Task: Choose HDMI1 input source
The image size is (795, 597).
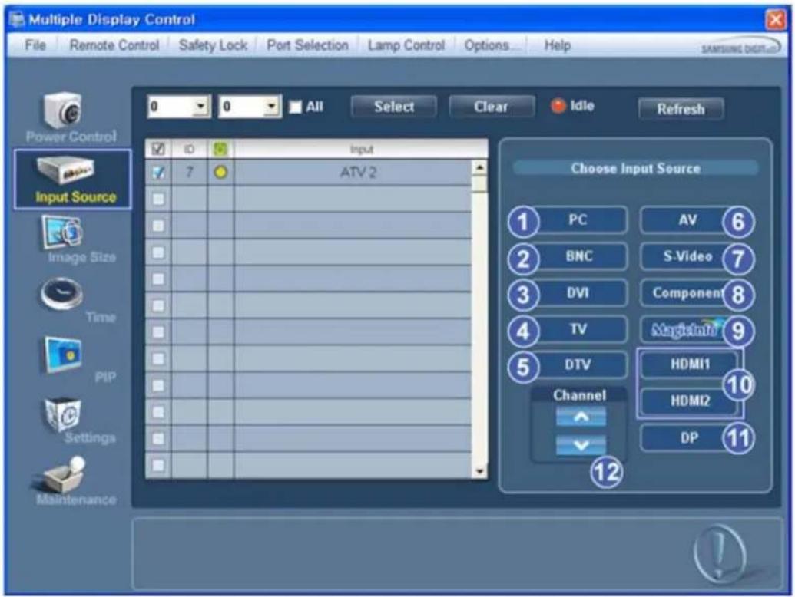Action: [690, 364]
